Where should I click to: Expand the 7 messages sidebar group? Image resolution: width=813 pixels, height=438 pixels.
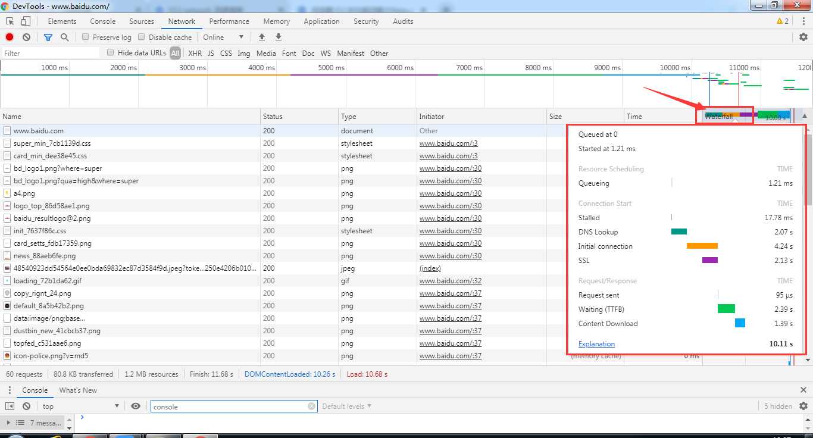[x=7, y=423]
